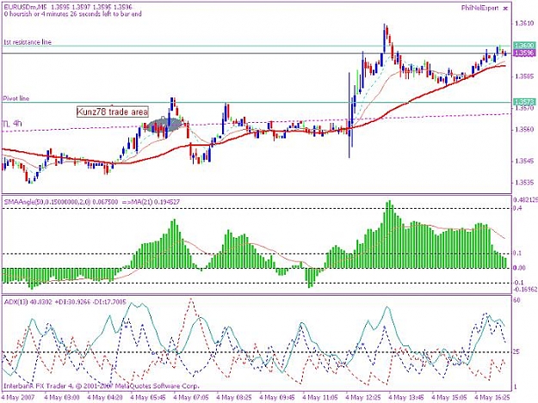Click the '4 May 16:25' time axis label
The width and height of the screenshot is (538, 403).
pos(492,398)
